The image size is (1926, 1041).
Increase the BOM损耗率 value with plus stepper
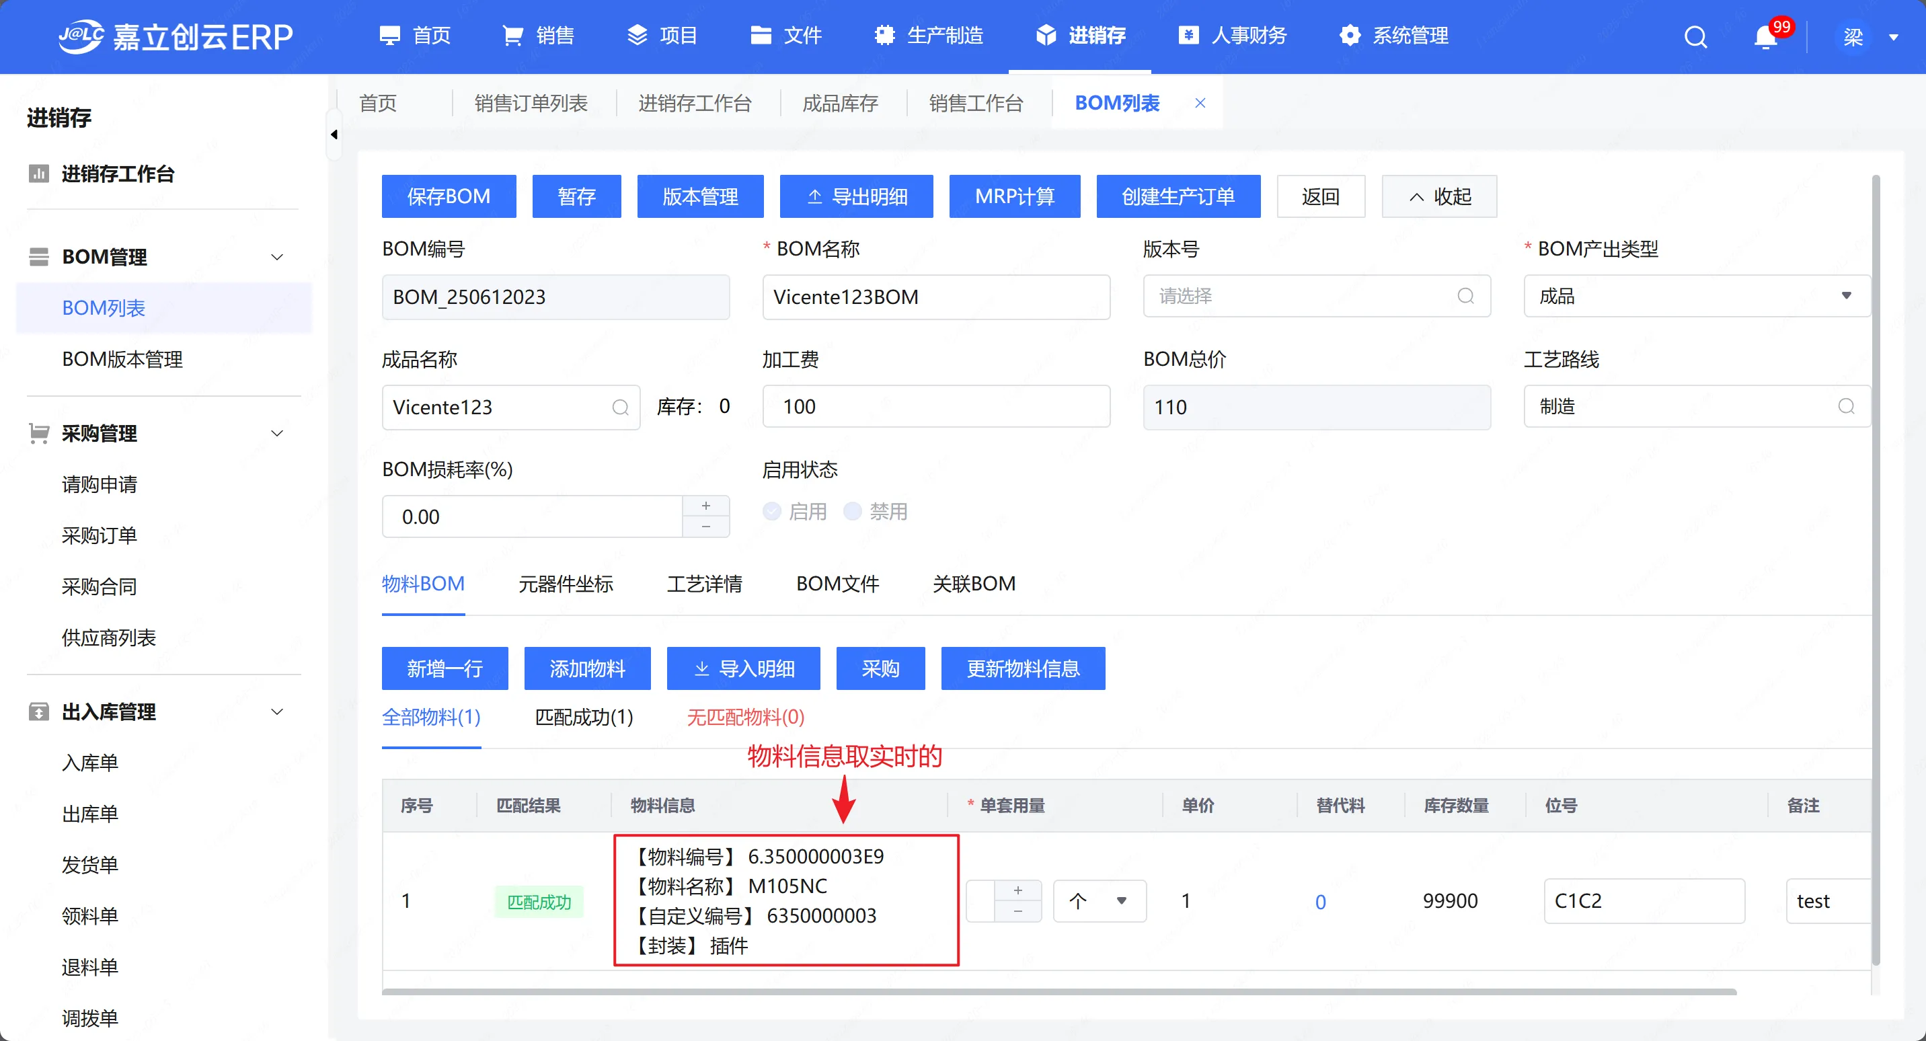pos(705,506)
